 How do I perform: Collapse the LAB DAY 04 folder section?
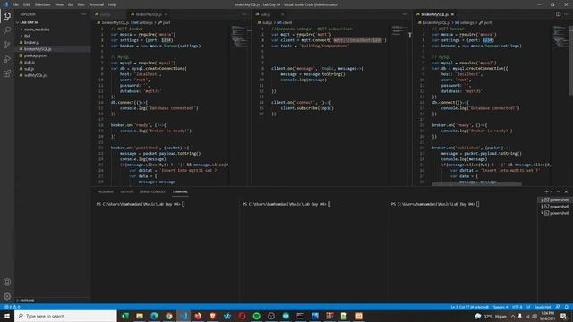(x=51, y=22)
